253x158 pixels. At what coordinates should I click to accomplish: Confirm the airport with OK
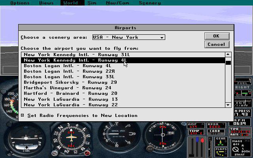(217, 36)
